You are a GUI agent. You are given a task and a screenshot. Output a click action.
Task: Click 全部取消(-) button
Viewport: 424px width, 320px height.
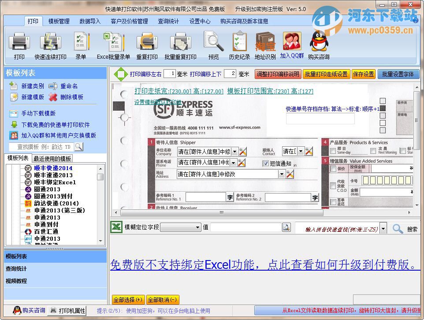(x=162, y=300)
